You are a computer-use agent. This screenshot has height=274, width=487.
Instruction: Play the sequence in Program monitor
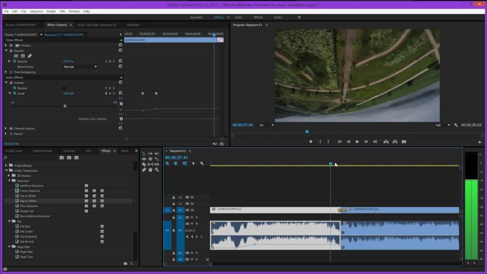(357, 142)
